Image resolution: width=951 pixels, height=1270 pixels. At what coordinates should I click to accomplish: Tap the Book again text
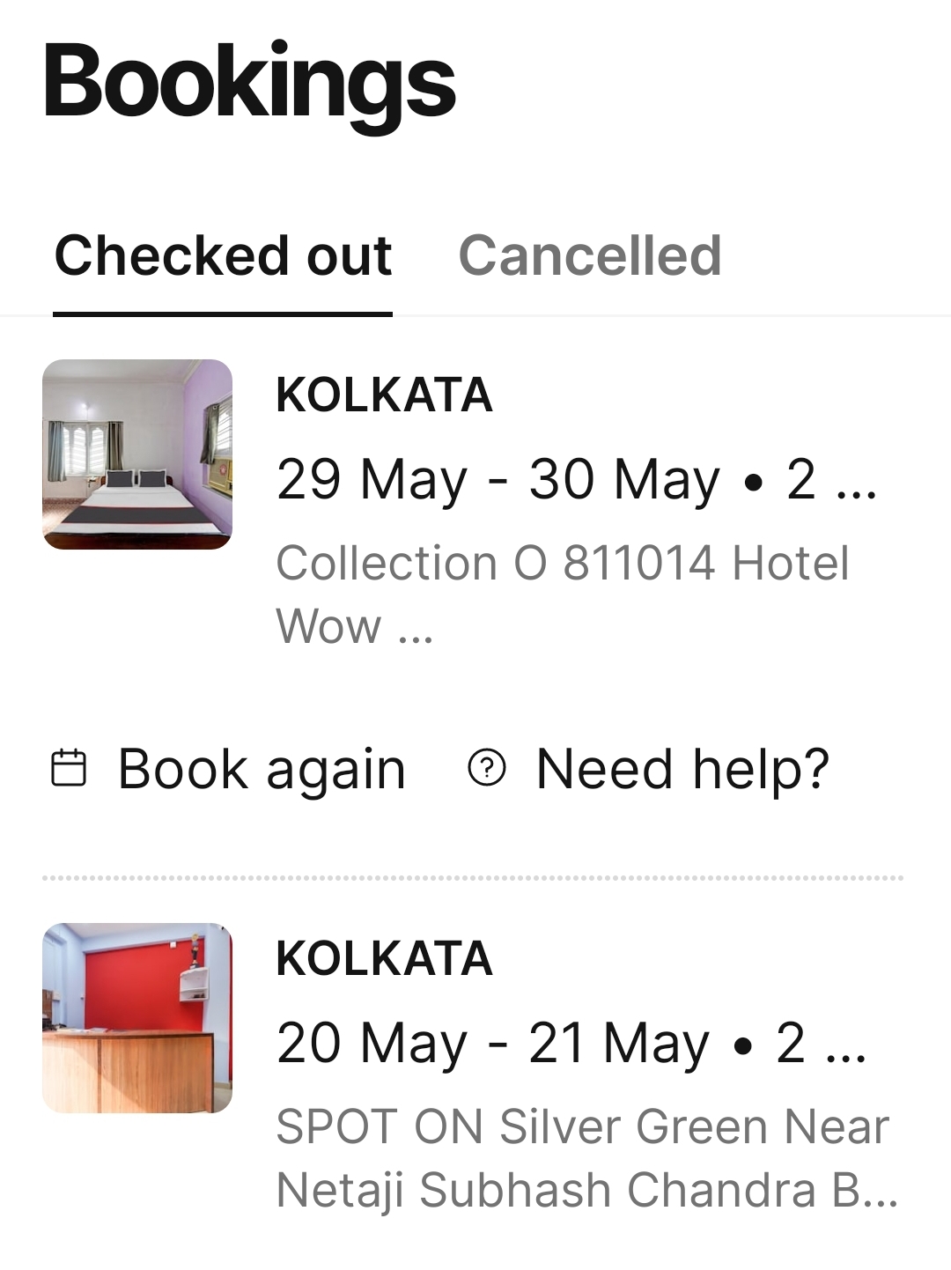point(262,769)
